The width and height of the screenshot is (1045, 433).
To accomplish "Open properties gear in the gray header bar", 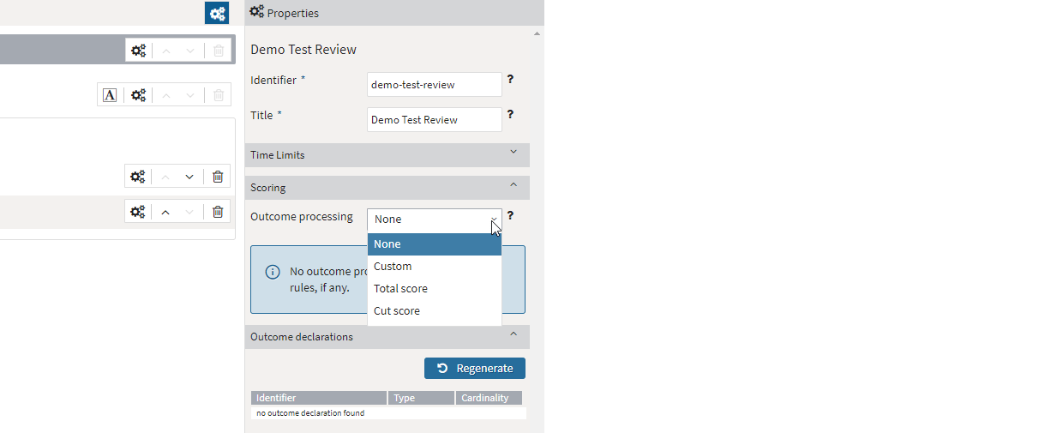I will [x=138, y=51].
